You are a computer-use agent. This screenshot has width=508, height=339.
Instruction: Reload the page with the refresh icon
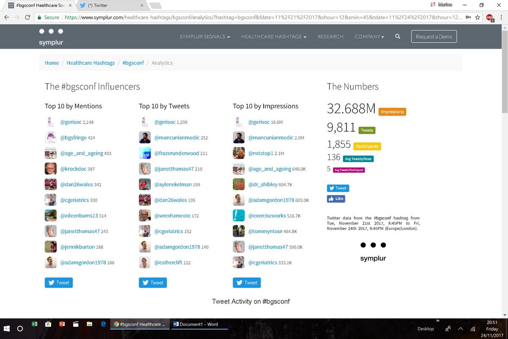coord(28,17)
